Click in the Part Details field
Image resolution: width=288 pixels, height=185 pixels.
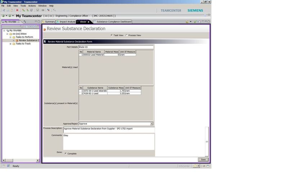pos(116,47)
